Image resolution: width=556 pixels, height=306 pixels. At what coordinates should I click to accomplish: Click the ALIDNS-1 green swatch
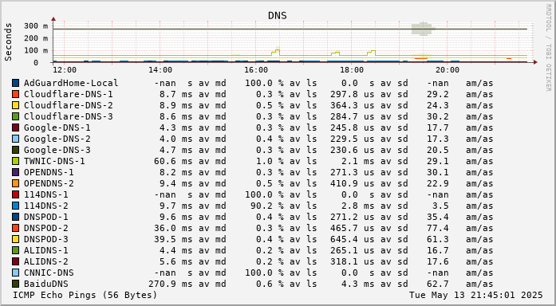point(16,250)
